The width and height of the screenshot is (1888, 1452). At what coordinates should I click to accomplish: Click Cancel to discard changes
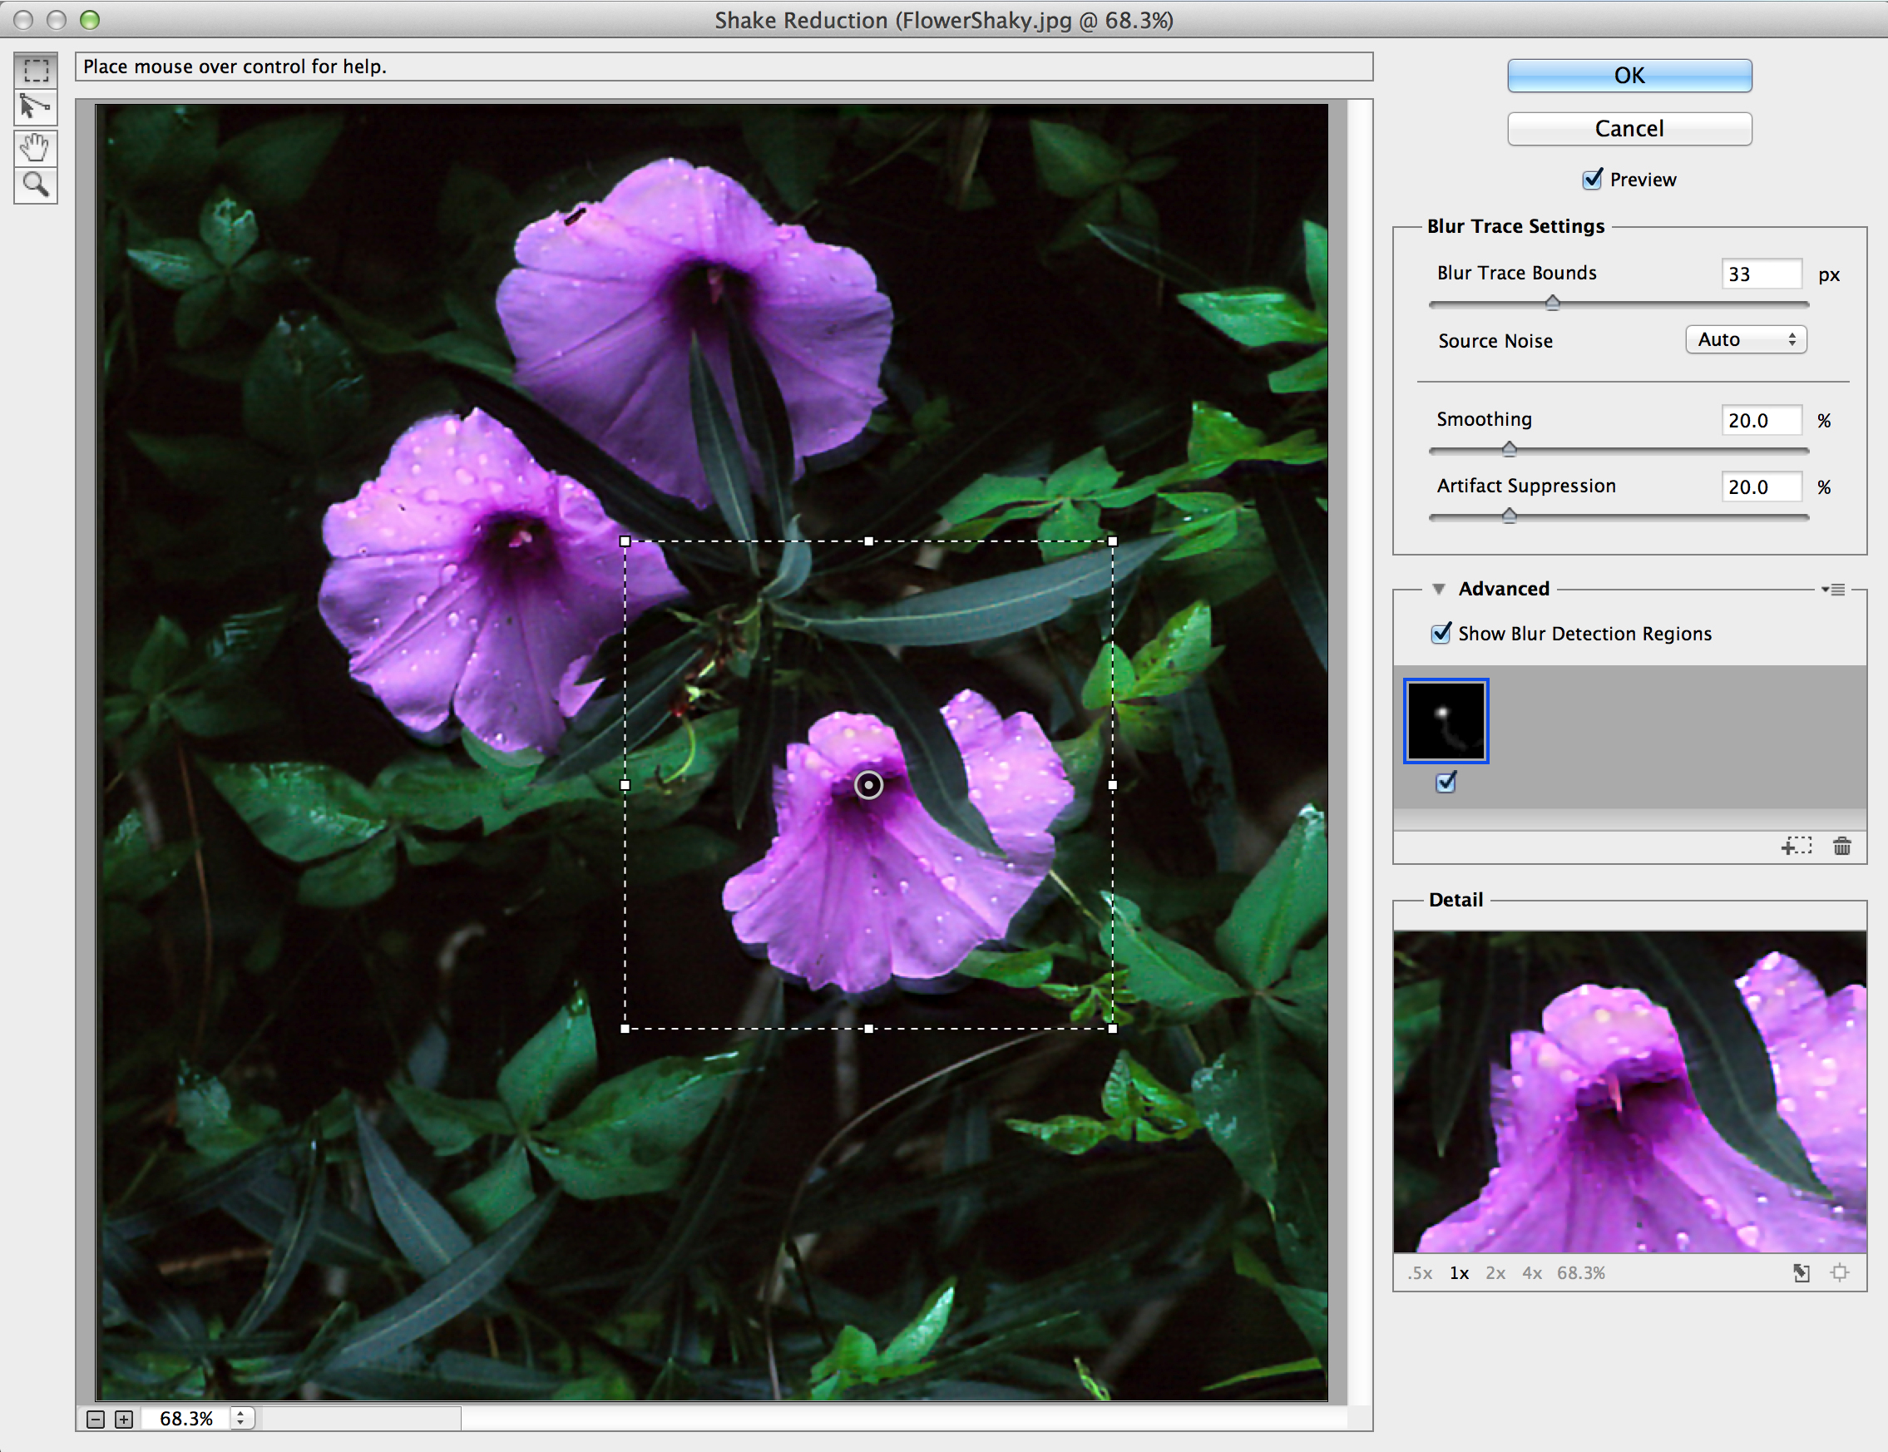point(1630,128)
